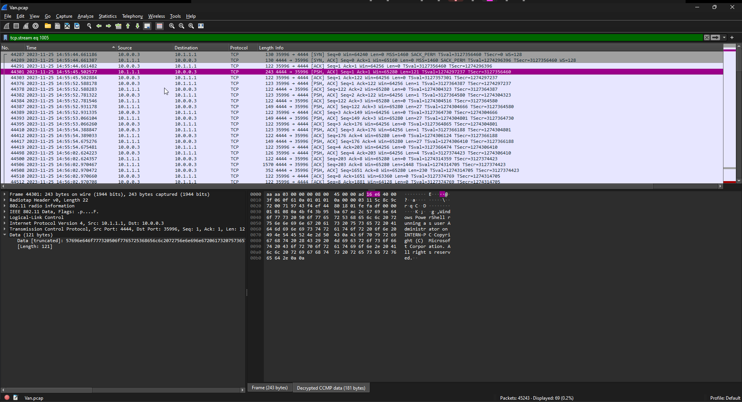Viewport: 742px width, 402px height.
Task: Open Capture options gear icon
Action: pyautogui.click(x=36, y=26)
